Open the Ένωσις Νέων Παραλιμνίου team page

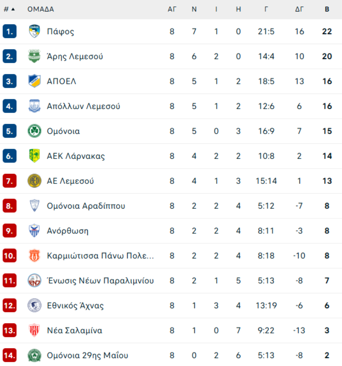[x=100, y=280]
